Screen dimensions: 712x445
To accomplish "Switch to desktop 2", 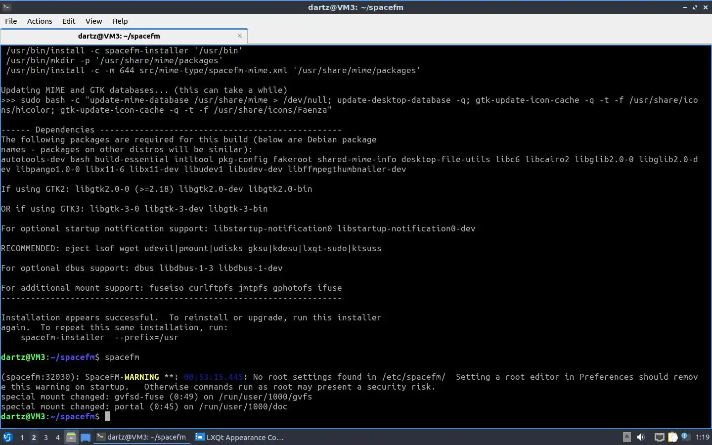I will click(34, 437).
